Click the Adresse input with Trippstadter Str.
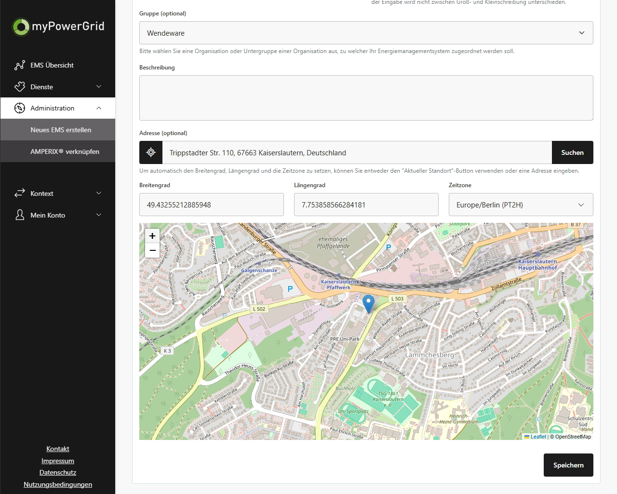 (357, 152)
